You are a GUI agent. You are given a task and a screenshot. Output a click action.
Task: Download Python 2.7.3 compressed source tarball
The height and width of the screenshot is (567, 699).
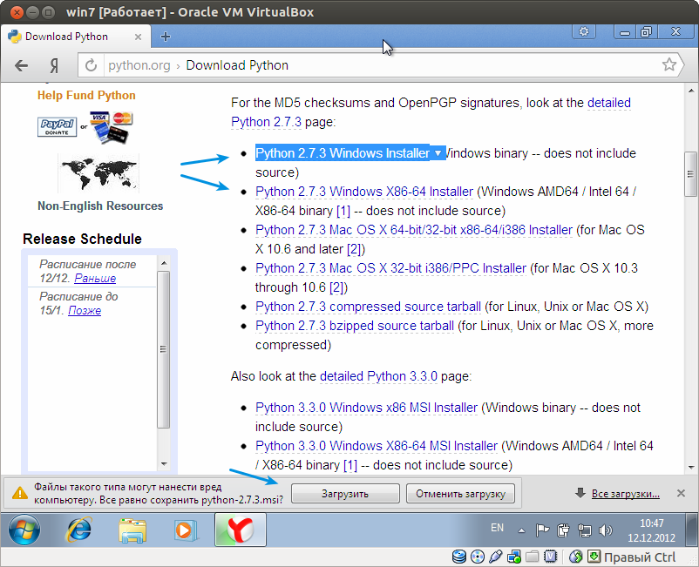368,307
